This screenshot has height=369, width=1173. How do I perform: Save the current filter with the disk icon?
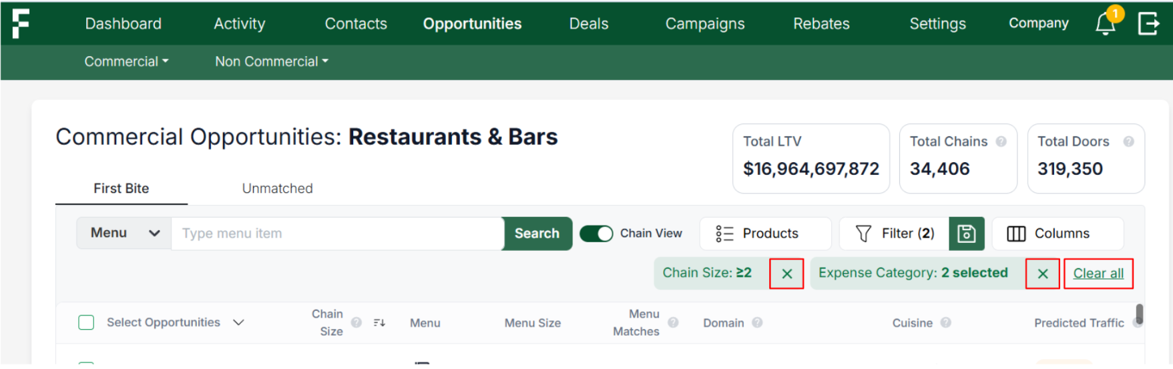point(966,234)
